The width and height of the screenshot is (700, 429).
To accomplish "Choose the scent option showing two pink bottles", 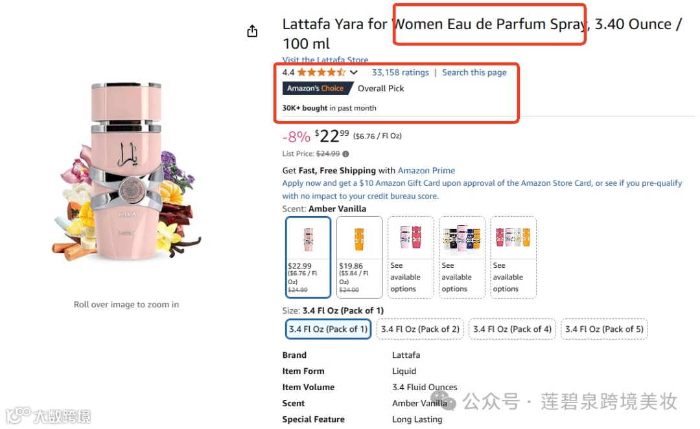I will click(411, 257).
